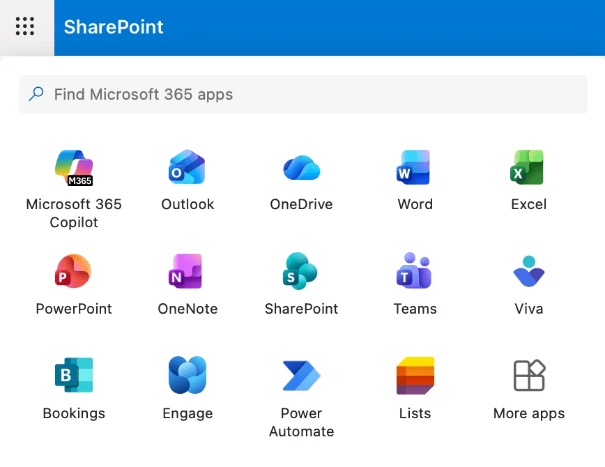Click the app launcher waffle icon
Viewport: 605px width, 467px height.
pyautogui.click(x=25, y=26)
